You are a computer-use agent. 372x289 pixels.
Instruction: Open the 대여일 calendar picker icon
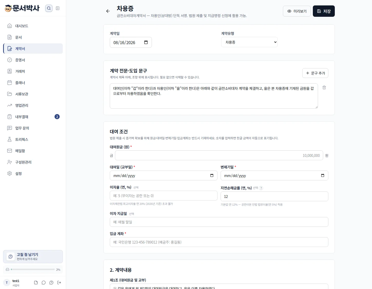(x=212, y=175)
